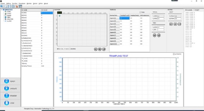Viewport: 204px width, 111px height.
Task: Enable the AUTOMATIC checkbox above the trampling chart
Action: point(174,54)
